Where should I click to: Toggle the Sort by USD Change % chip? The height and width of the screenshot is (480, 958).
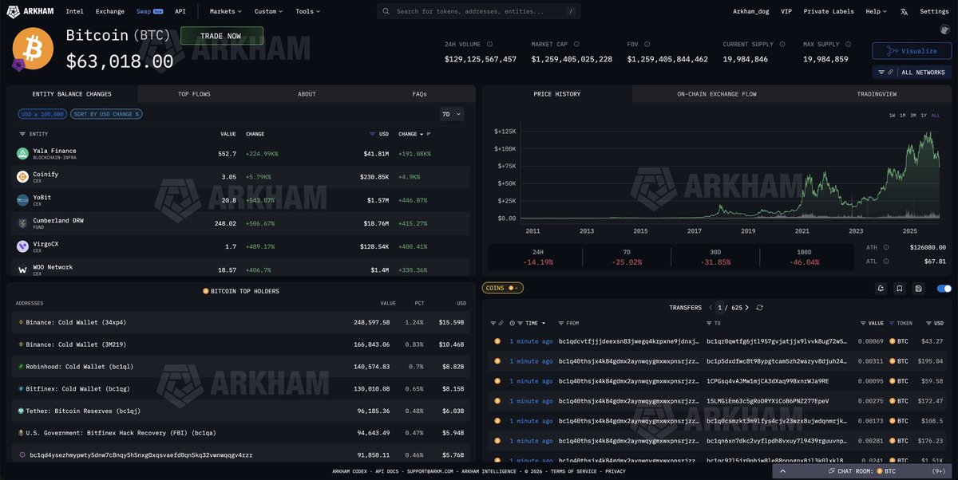(x=106, y=114)
